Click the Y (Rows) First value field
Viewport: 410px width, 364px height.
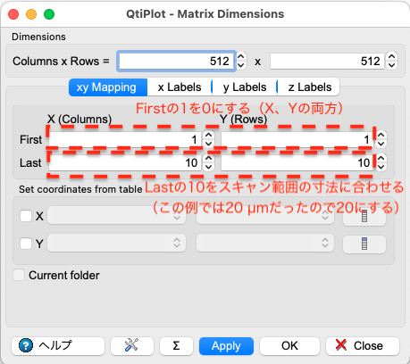297,139
